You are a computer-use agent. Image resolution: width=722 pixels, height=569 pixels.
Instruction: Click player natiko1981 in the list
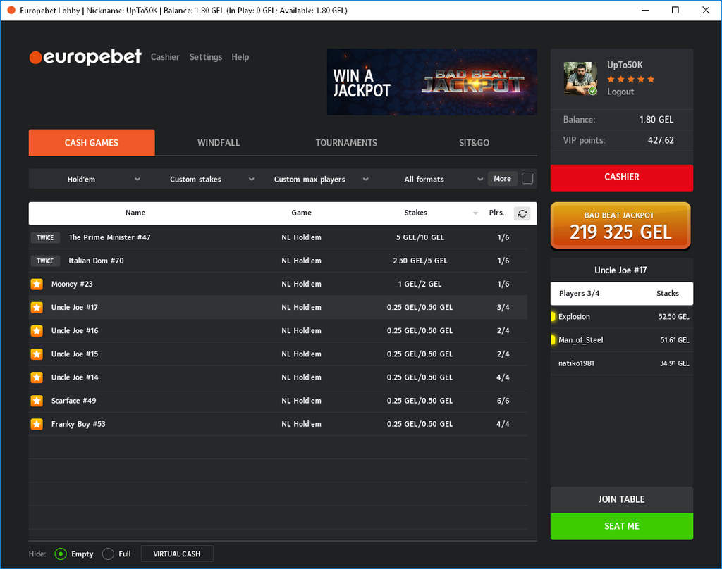pos(576,363)
